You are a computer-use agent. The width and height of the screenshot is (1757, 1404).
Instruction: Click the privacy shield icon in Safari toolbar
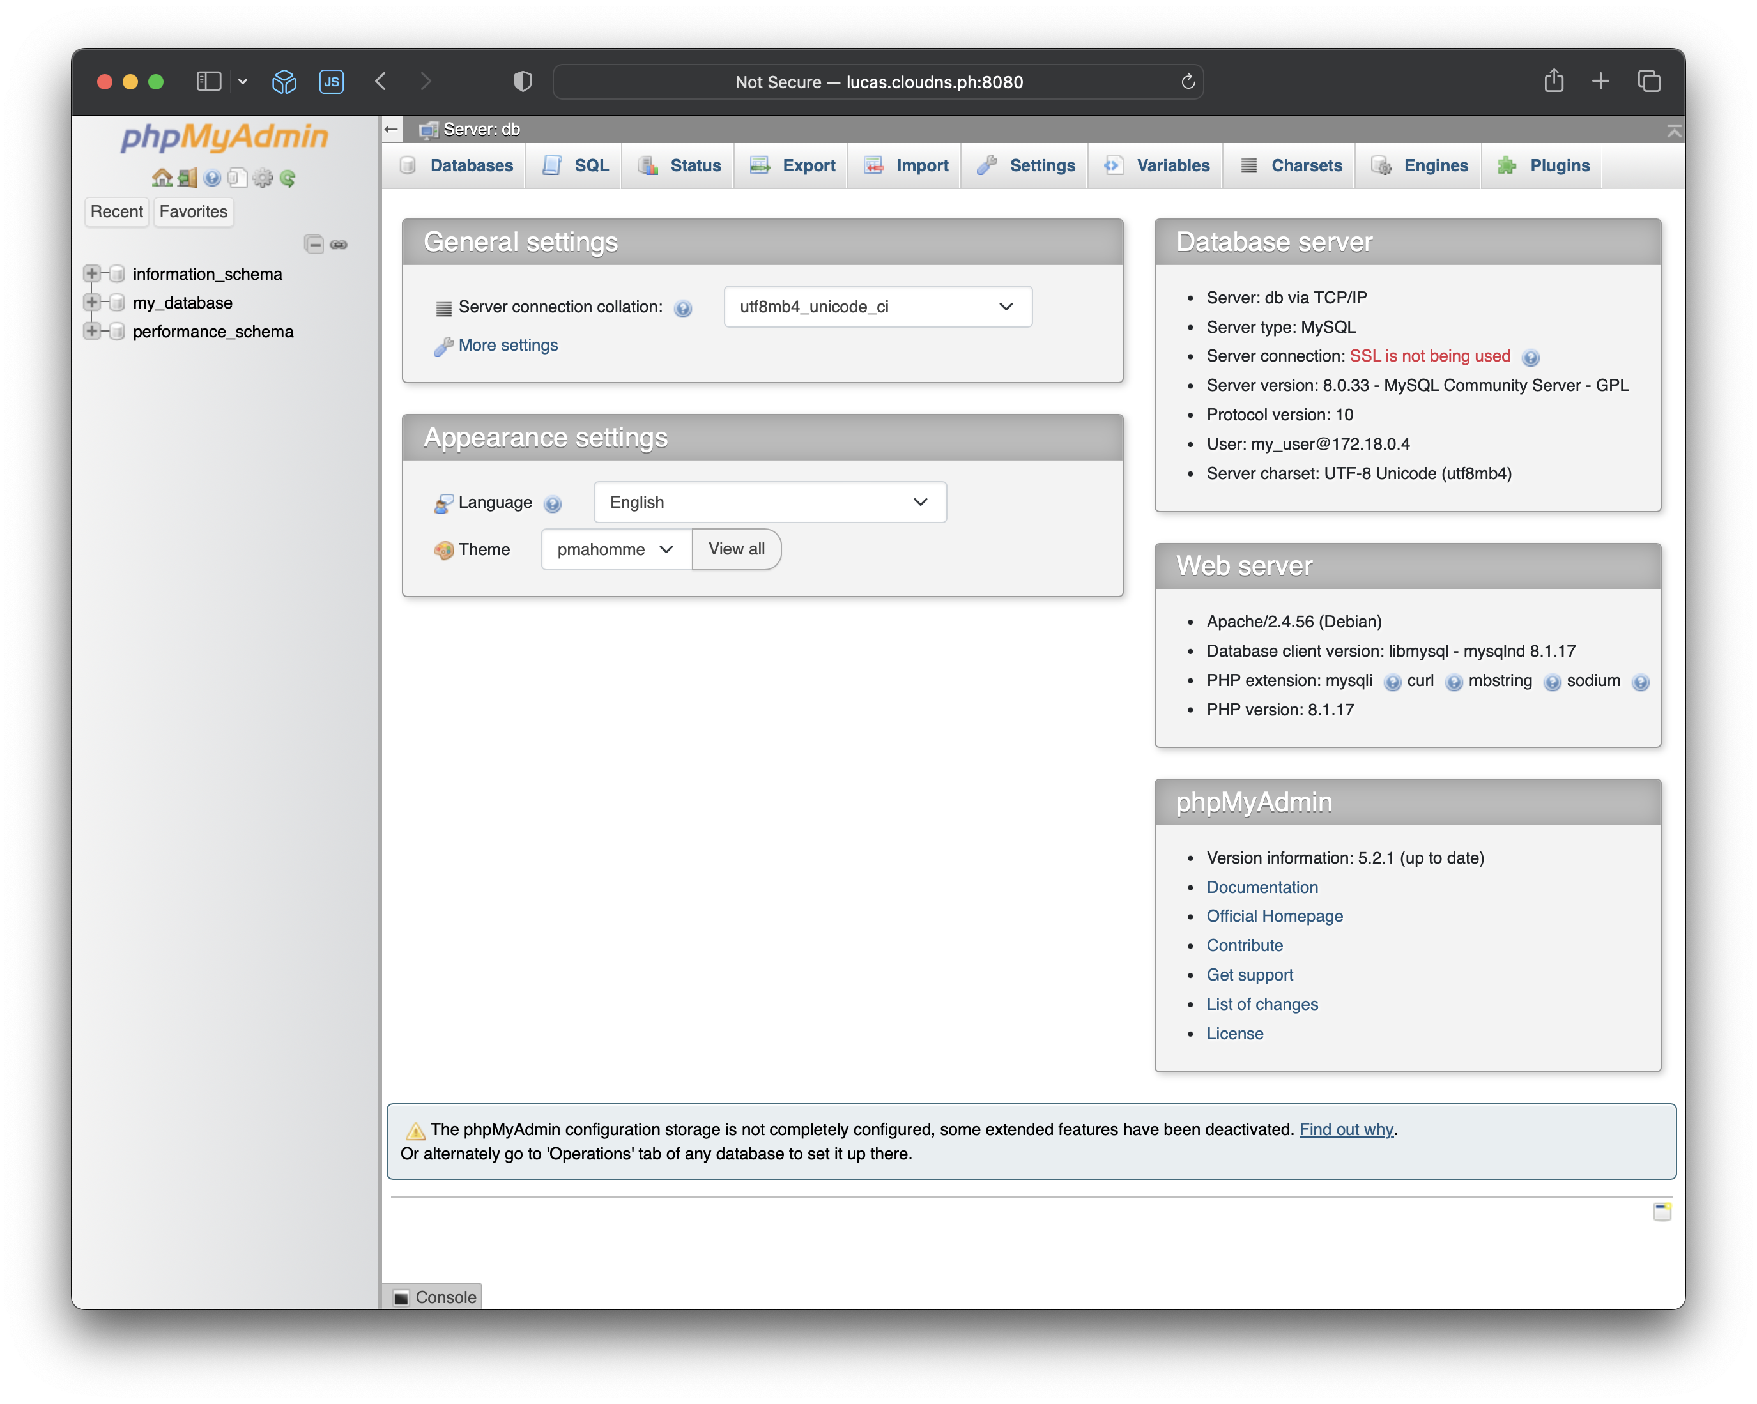(x=523, y=82)
